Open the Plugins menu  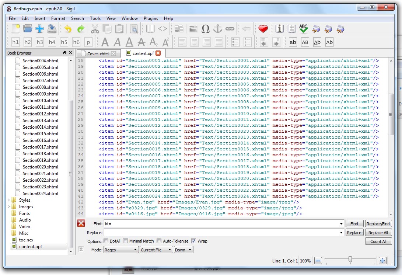tap(151, 18)
